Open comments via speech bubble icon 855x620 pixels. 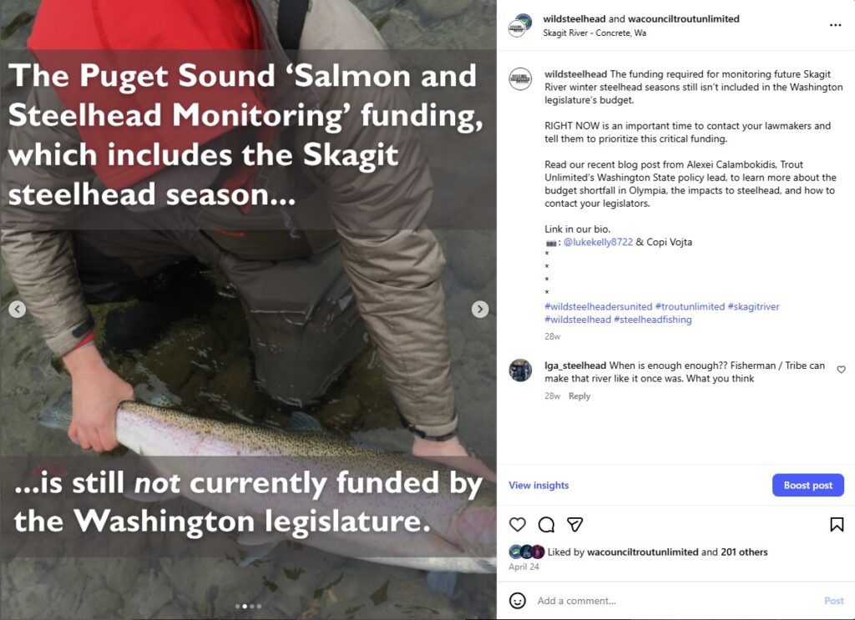[546, 525]
